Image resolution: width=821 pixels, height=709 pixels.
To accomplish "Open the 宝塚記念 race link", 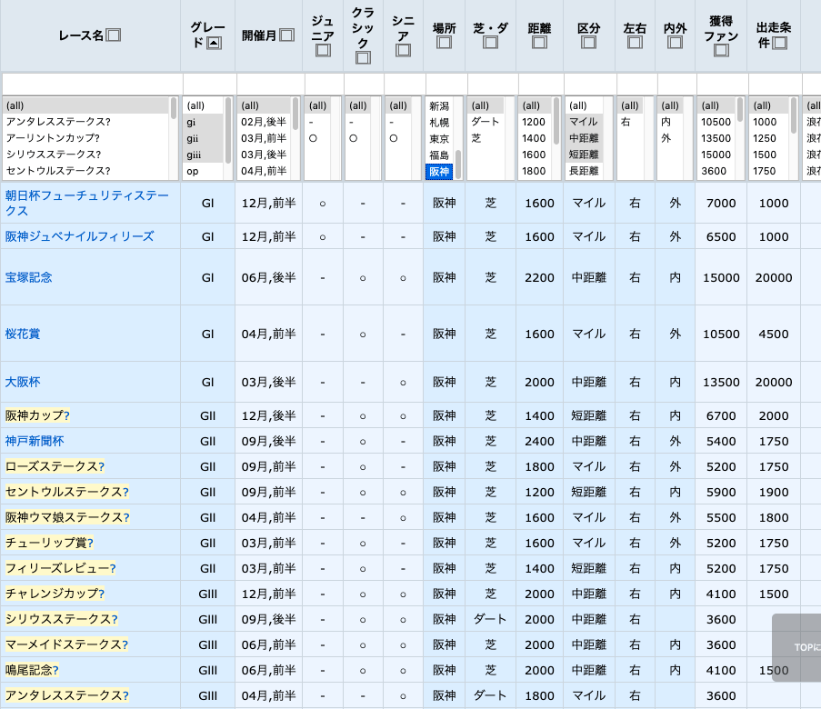I will (x=28, y=277).
